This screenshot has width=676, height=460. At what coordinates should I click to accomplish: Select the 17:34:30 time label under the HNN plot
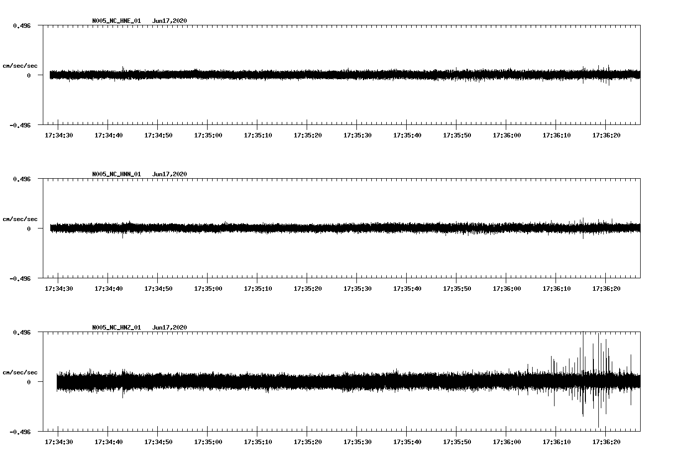coord(59,288)
